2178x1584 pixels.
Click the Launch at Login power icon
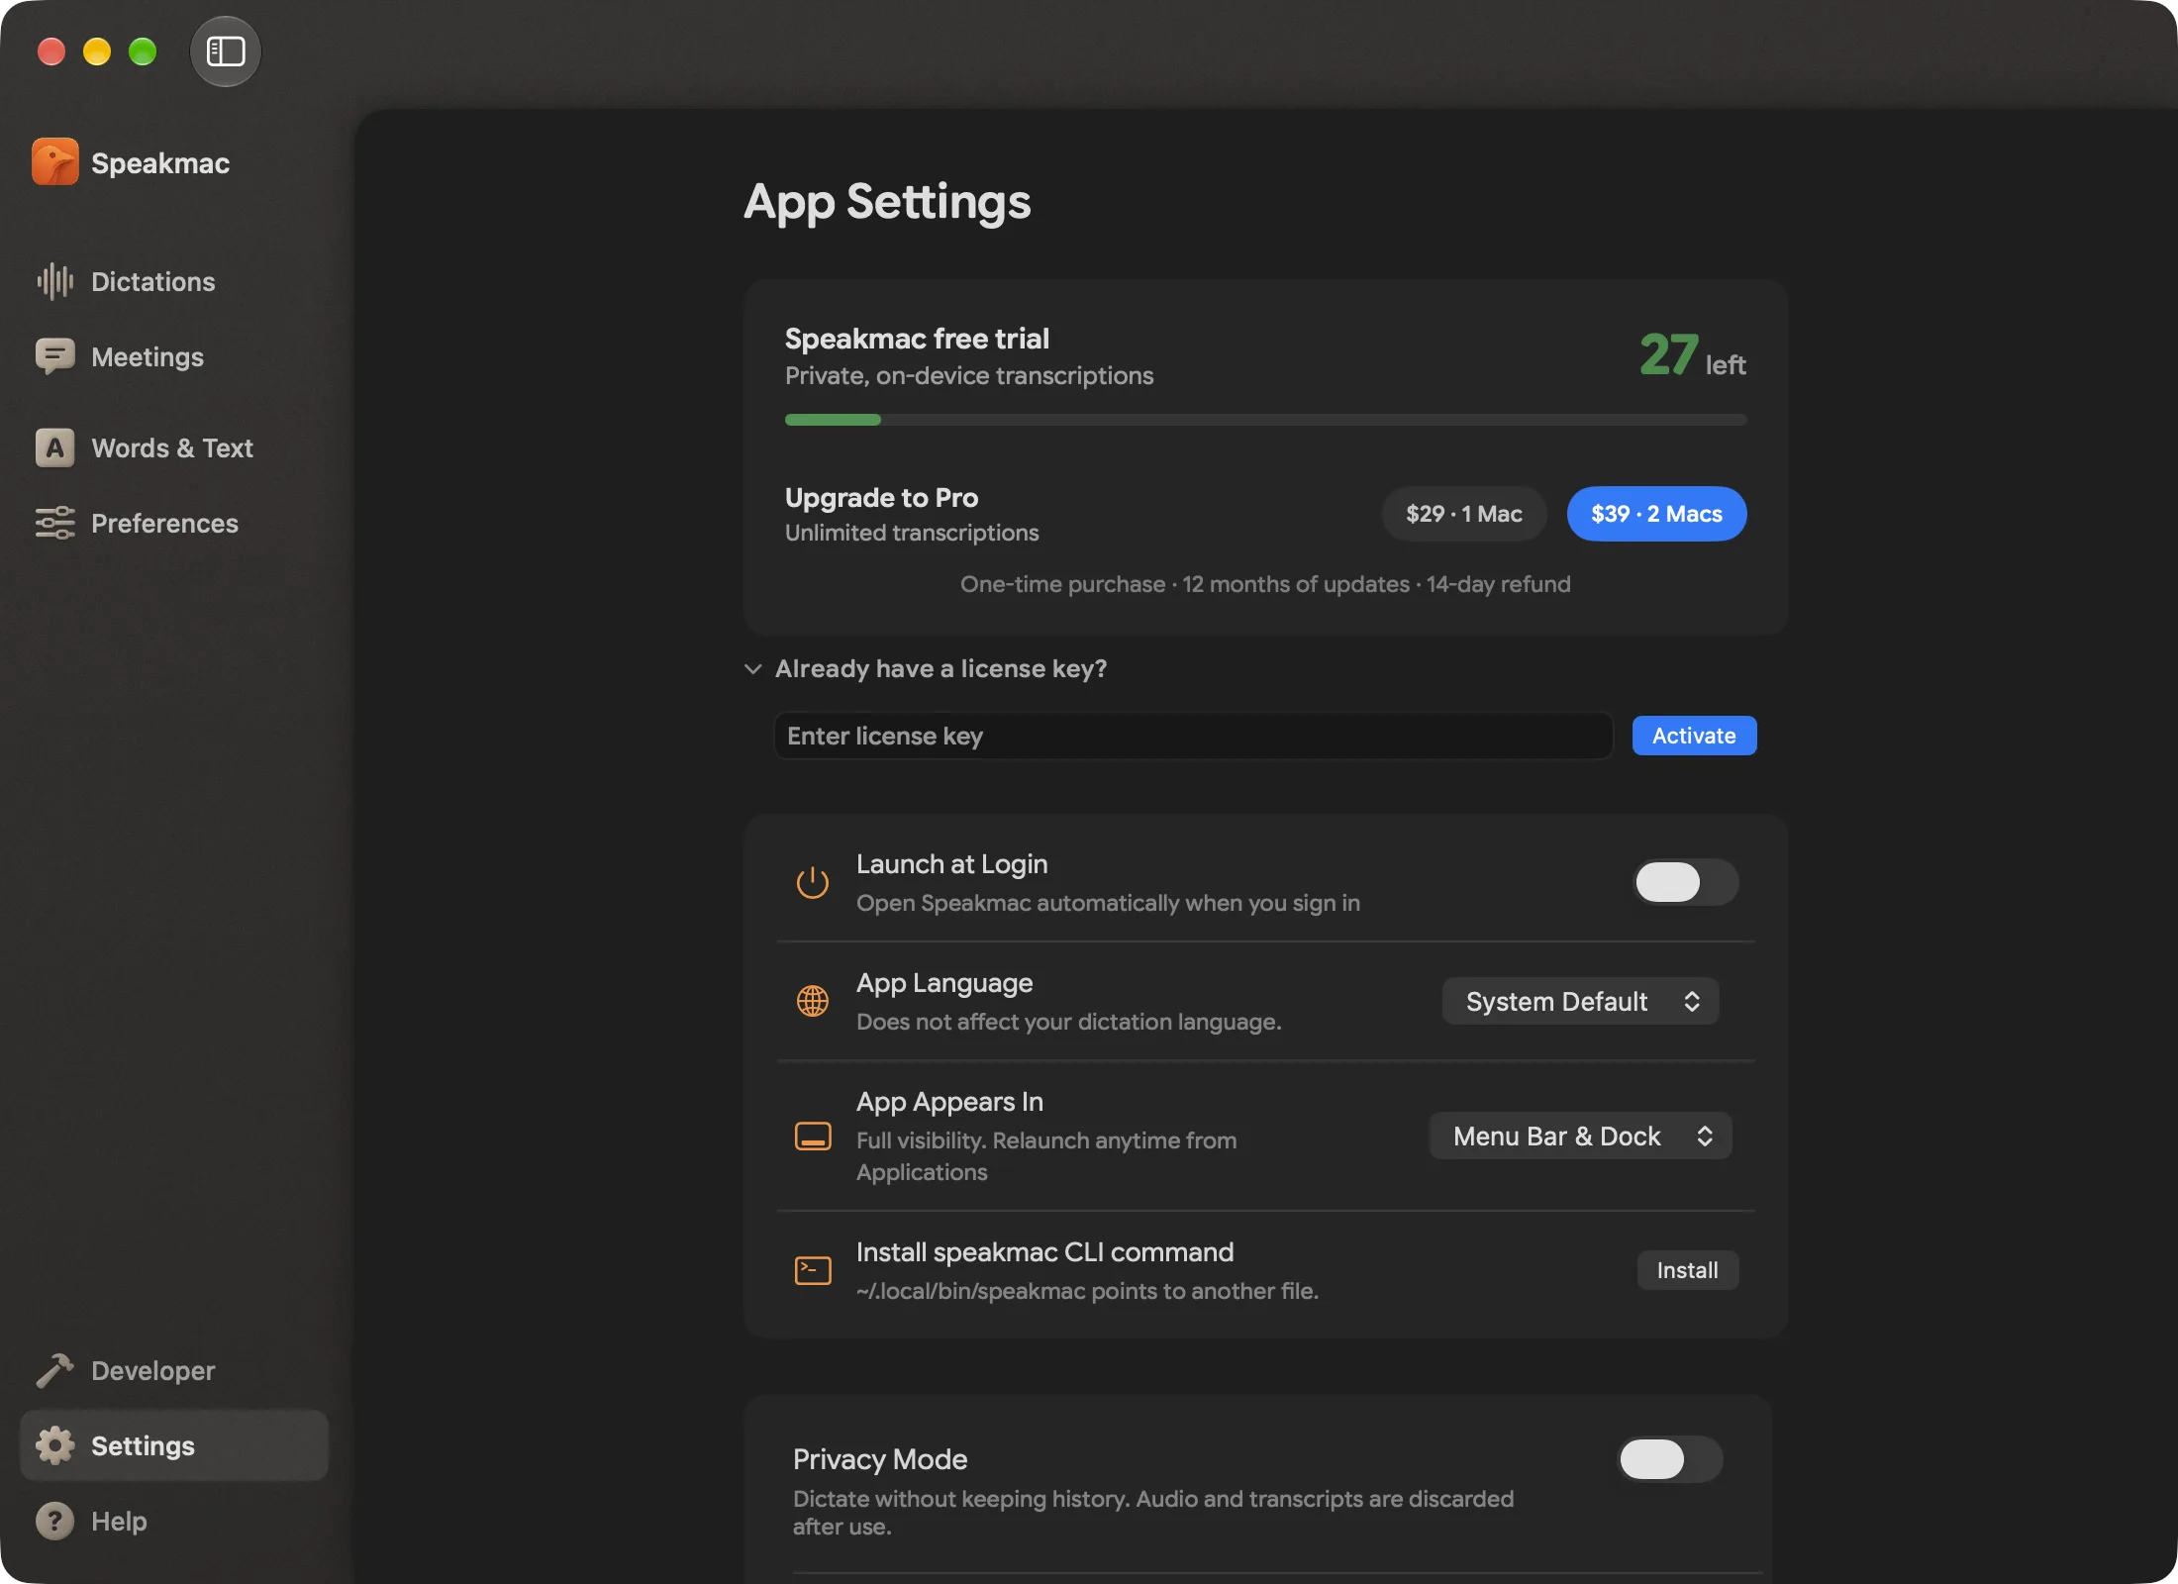[813, 882]
